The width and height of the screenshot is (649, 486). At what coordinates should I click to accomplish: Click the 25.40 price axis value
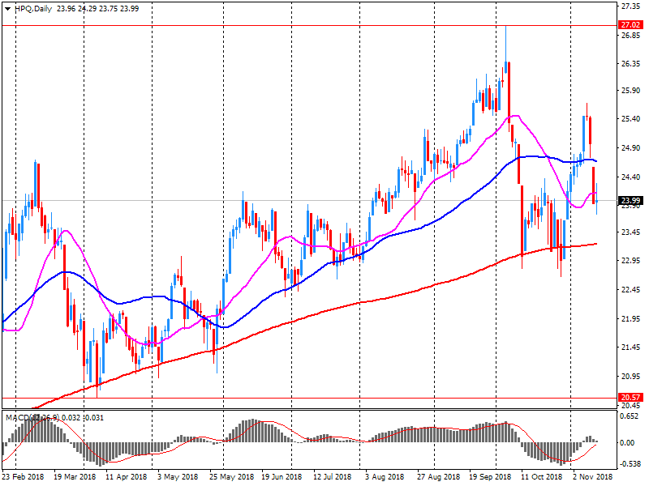(x=630, y=119)
